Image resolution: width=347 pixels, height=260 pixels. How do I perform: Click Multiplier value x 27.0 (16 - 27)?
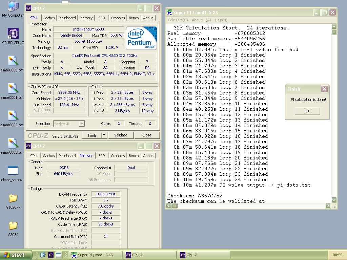(69, 99)
